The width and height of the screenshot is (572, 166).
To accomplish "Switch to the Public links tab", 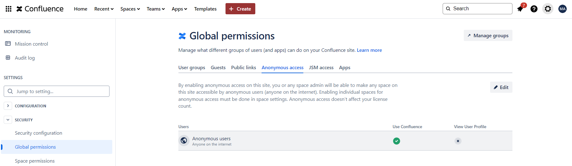I will point(244,68).
